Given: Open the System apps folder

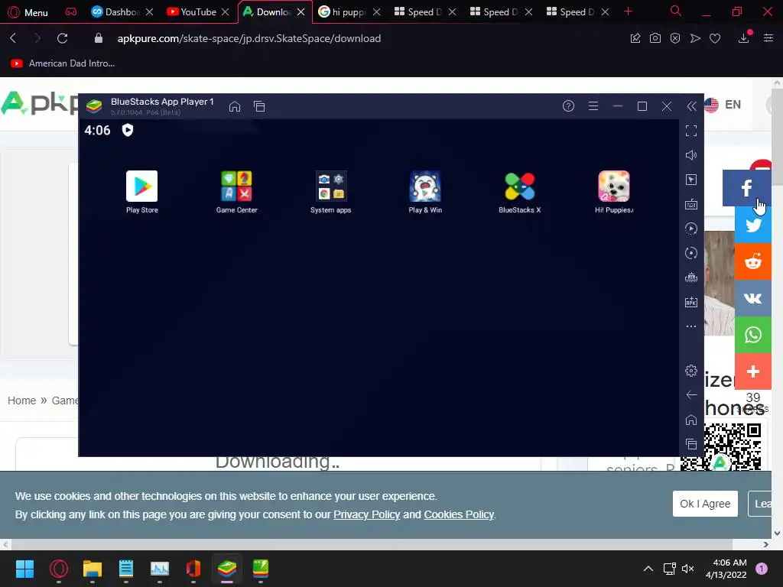Looking at the screenshot, I should 330,192.
